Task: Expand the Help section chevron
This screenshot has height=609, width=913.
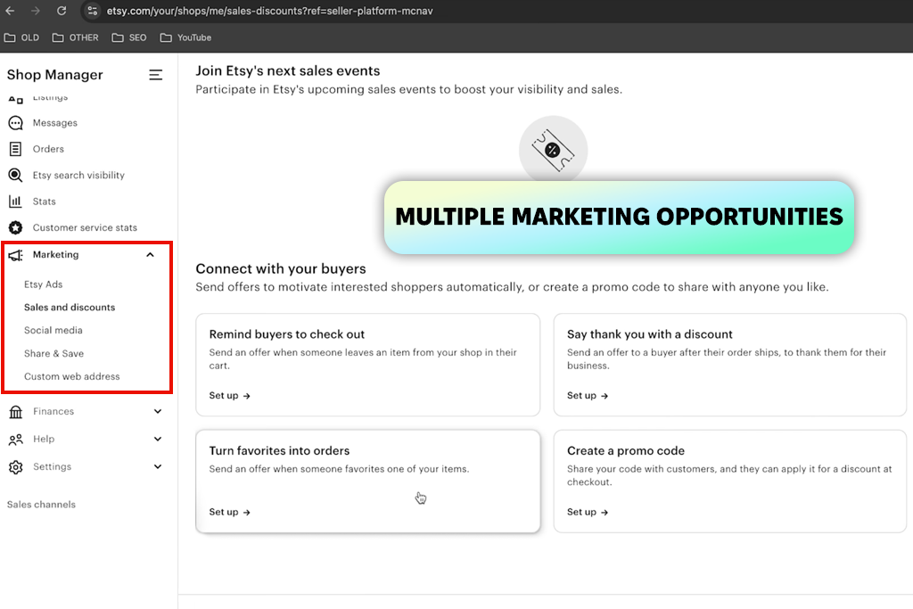Action: pos(158,439)
